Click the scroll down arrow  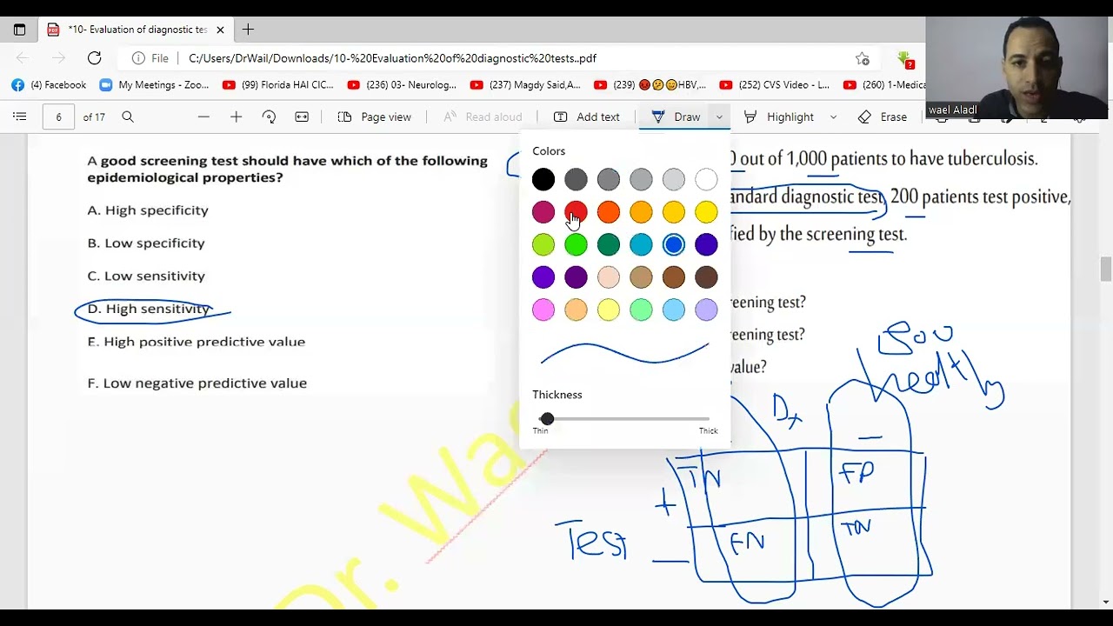pos(1106,602)
